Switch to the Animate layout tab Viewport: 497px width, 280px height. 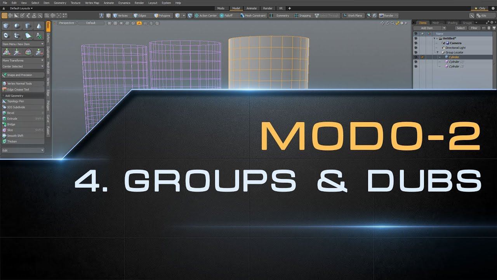coord(252,8)
